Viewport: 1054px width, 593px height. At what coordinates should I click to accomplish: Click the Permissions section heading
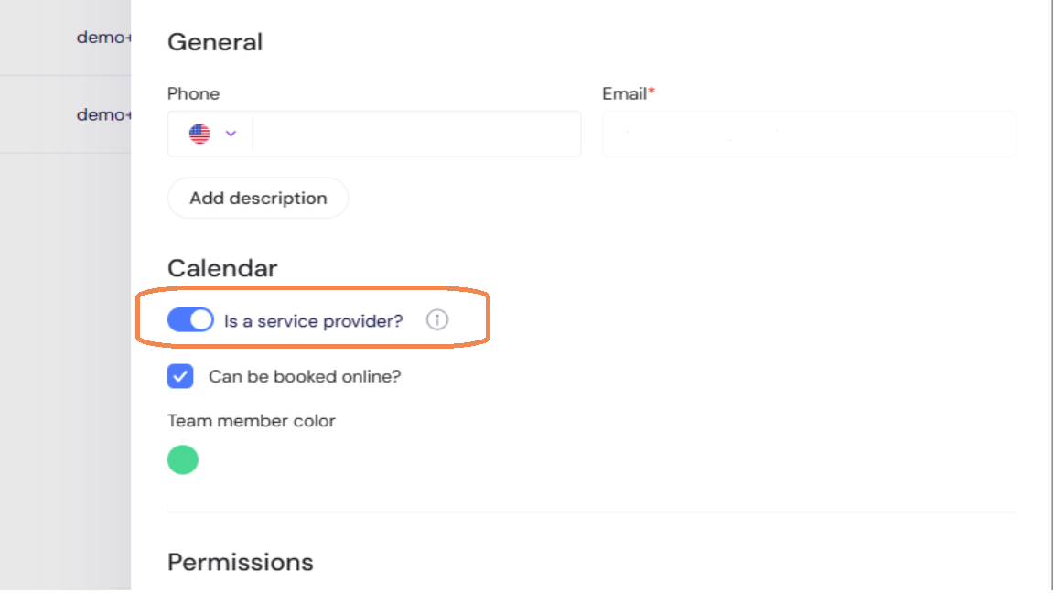point(240,561)
